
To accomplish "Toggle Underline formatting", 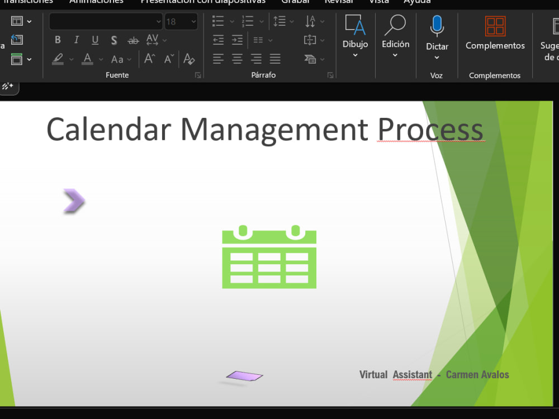I will [x=95, y=40].
